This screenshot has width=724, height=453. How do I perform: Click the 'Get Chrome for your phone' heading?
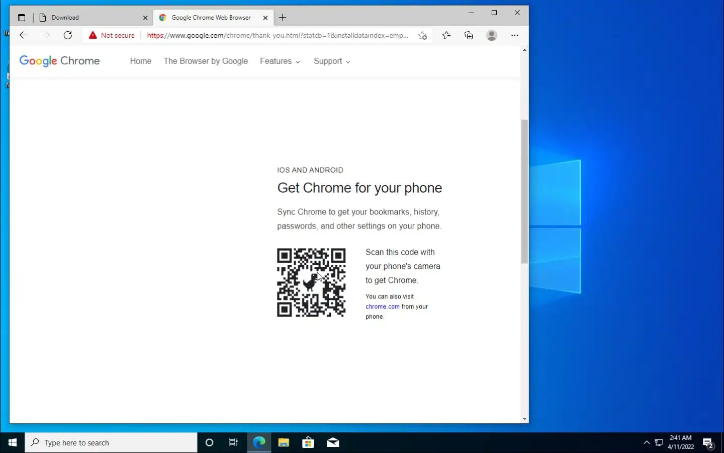359,188
